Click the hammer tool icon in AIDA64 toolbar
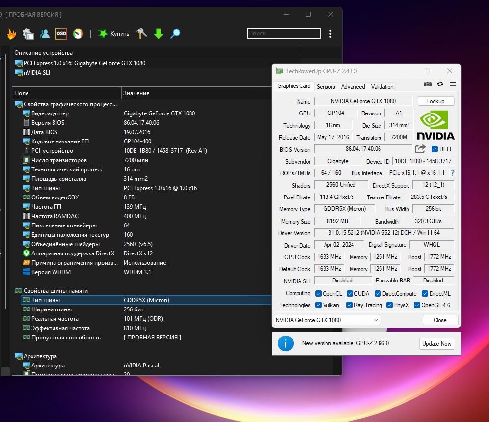489x422 pixels. [x=141, y=34]
